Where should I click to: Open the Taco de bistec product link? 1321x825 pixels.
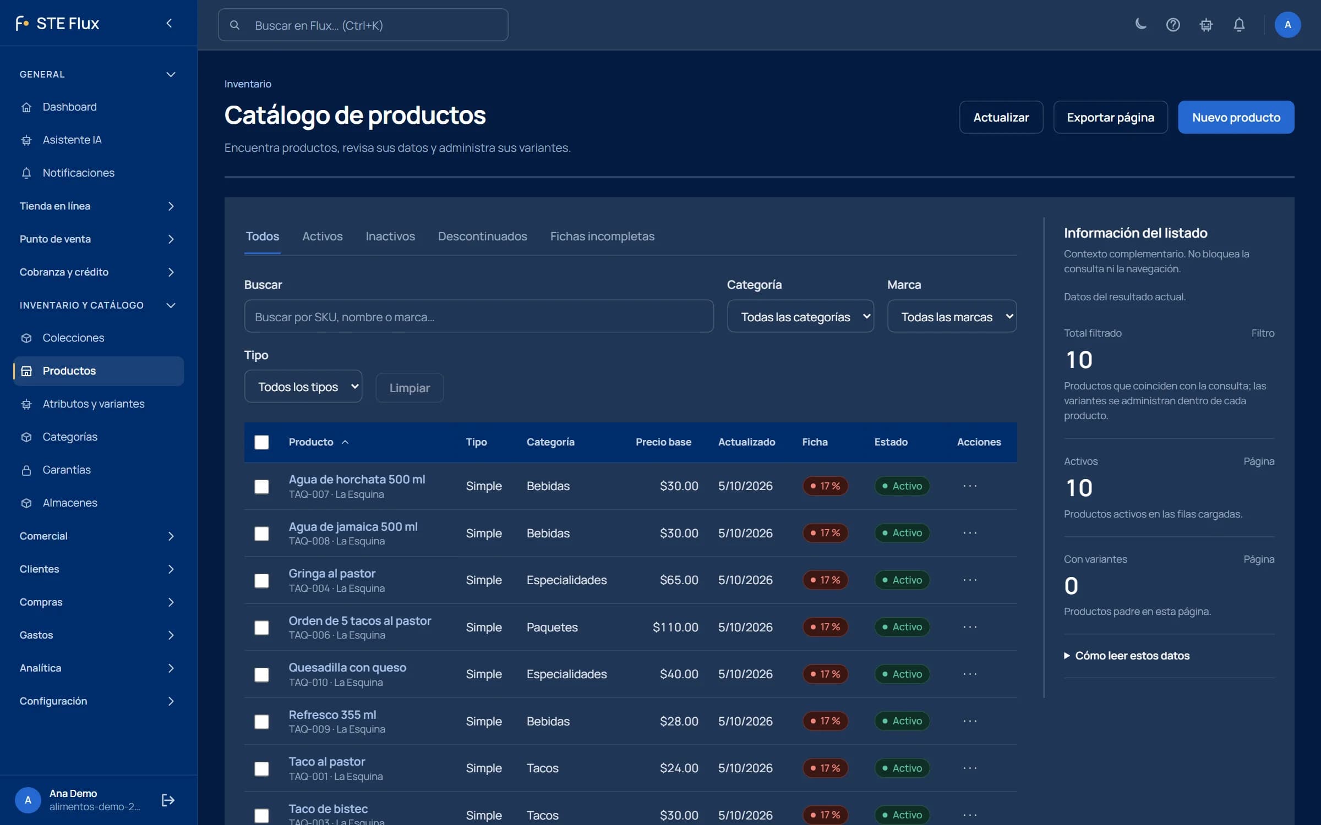[x=328, y=809]
